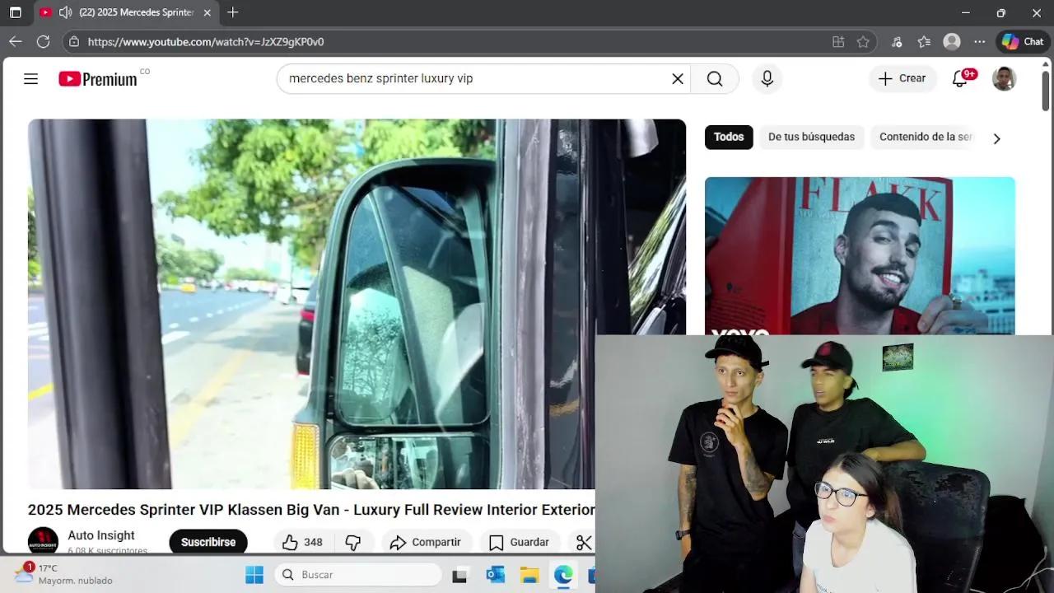Close the 2025 Mercedes Sprinter tab
This screenshot has height=593, width=1054.
click(x=207, y=12)
